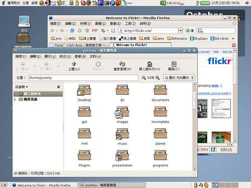The height and width of the screenshot is (188, 251).
Task: Switch to the Yuren's Info Area tab
Action: [79, 45]
